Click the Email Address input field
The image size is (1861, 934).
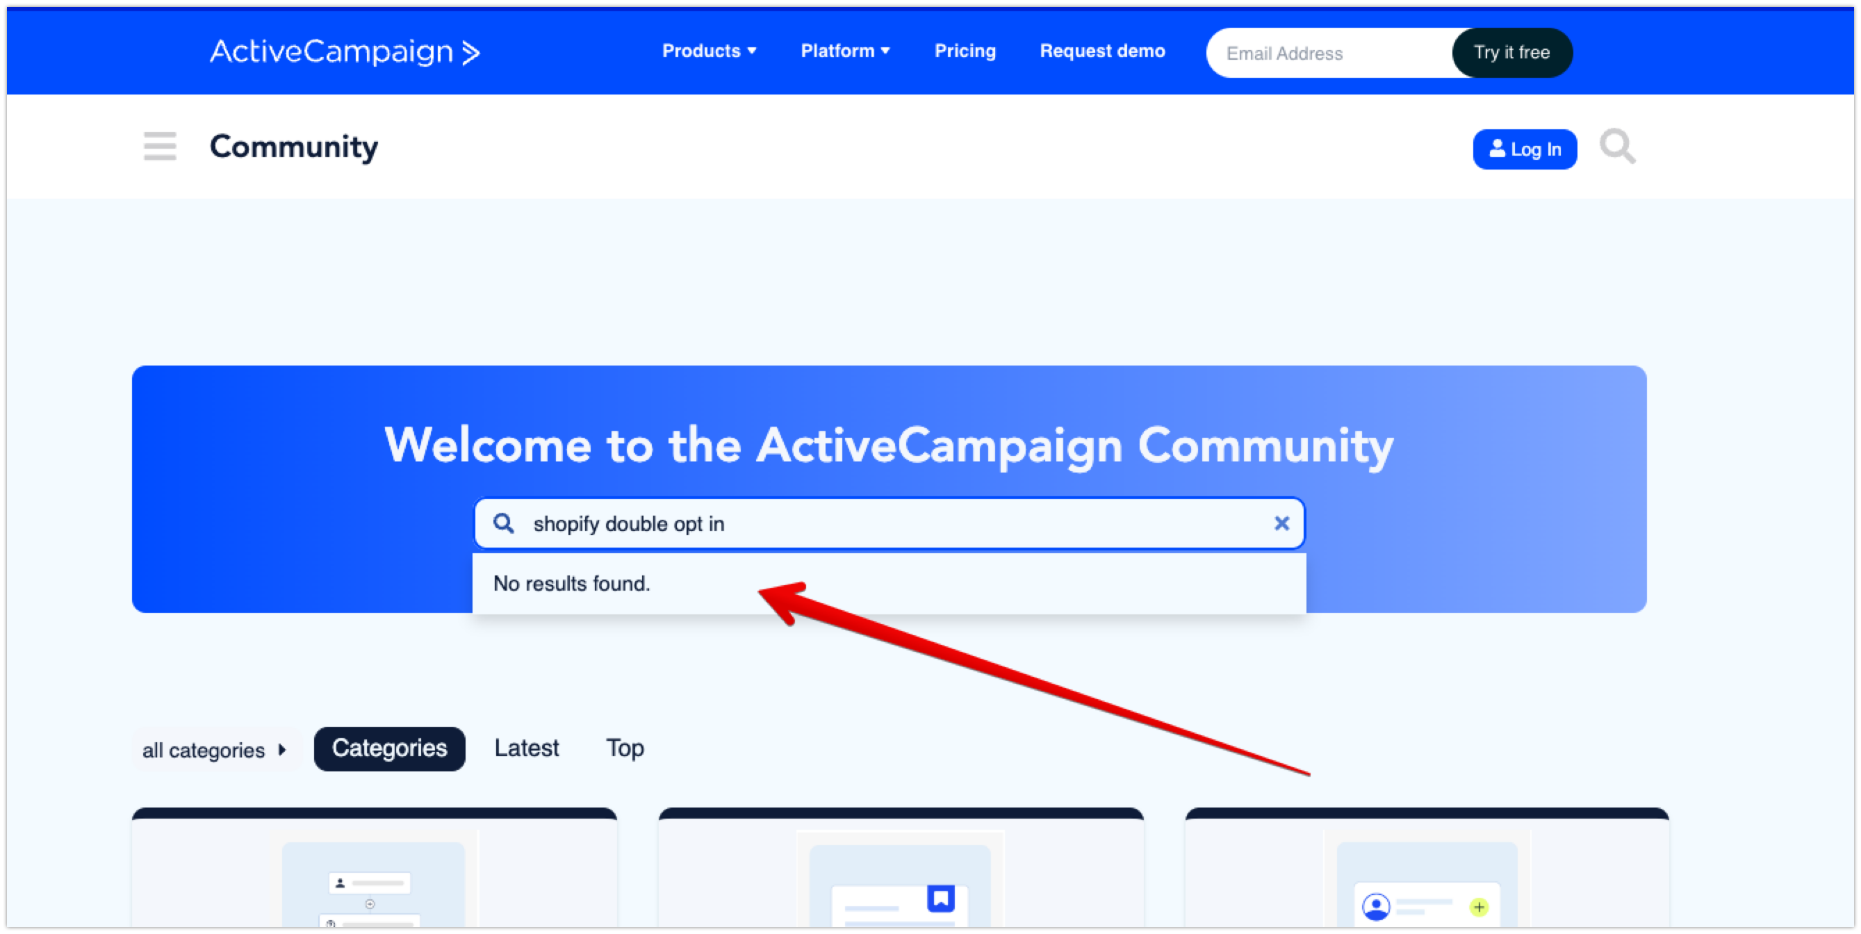(x=1329, y=54)
